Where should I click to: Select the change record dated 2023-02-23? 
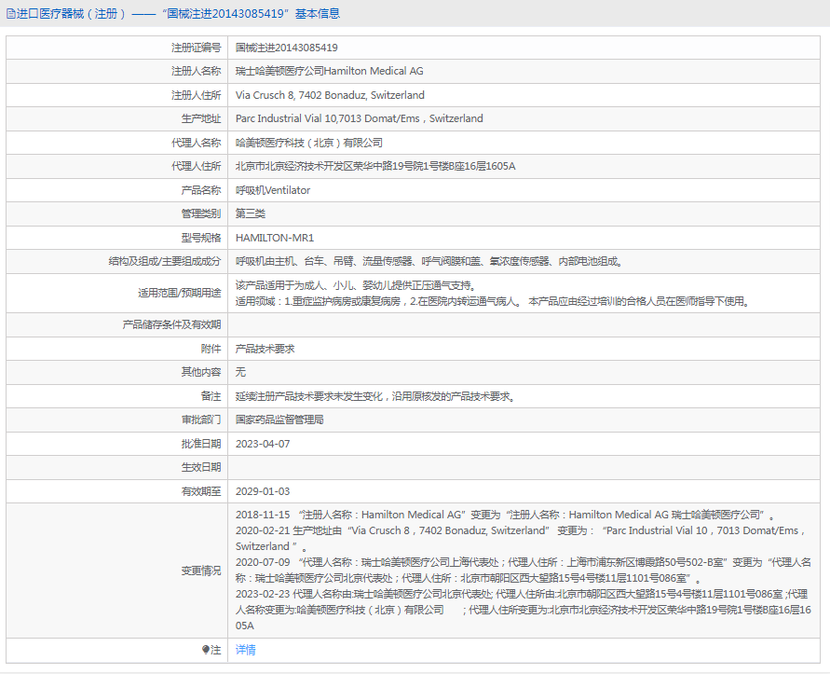coord(524,610)
